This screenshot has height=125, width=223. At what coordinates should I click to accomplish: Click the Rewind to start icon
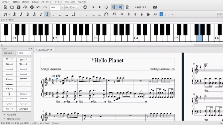pos(93,7)
